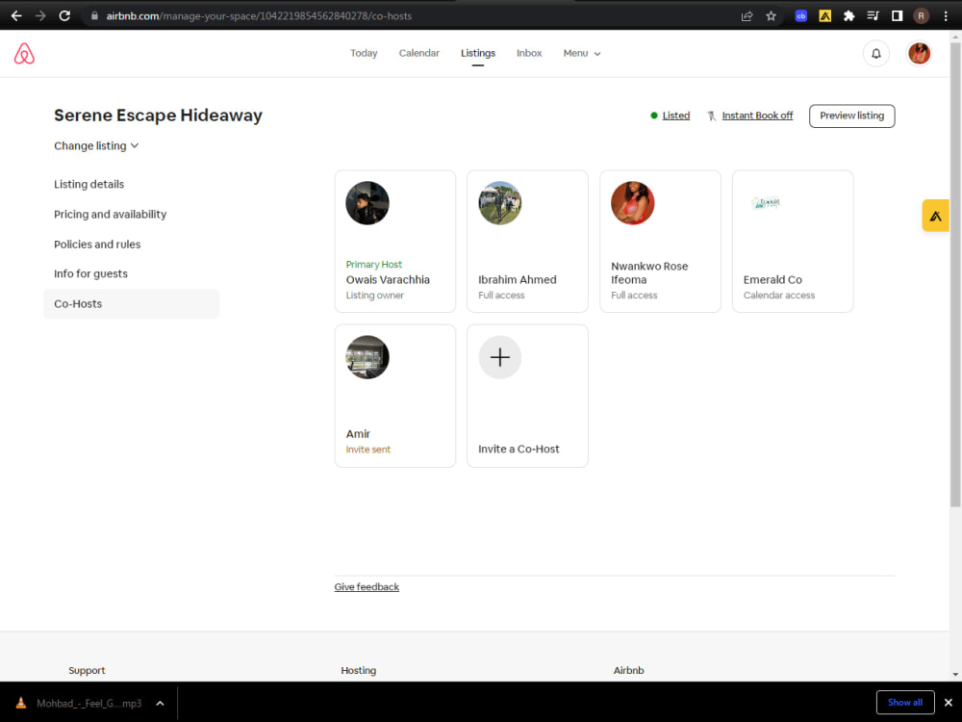This screenshot has height=722, width=962.
Task: Click the Preview listing button
Action: click(x=851, y=116)
